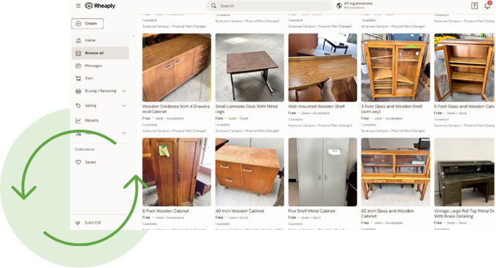Image resolution: width=496 pixels, height=268 pixels.
Task: Open SUNY ESF organization at sidebar bottom
Action: coord(92,223)
